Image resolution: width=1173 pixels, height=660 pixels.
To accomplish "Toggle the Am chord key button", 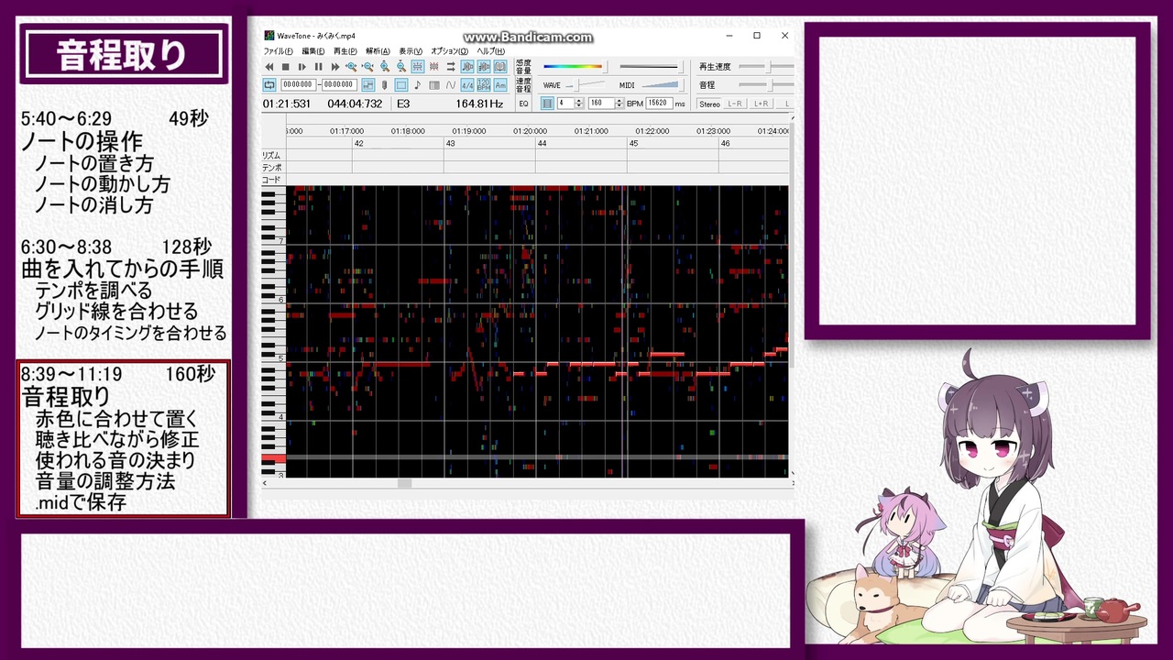I will pyautogui.click(x=500, y=85).
